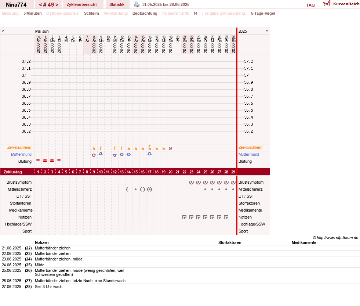Click Brustsymptom icon on cycle day 26
This screenshot has height=306, width=360.
point(212,182)
